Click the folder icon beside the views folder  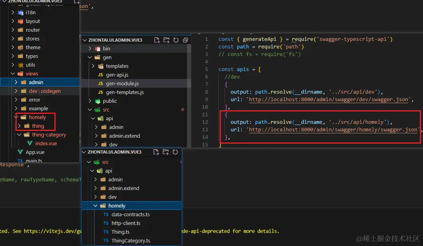[20, 73]
